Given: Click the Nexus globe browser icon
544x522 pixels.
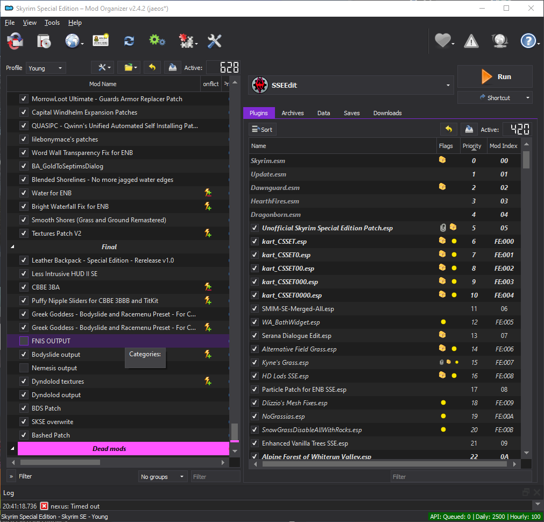Looking at the screenshot, I should pyautogui.click(x=73, y=41).
